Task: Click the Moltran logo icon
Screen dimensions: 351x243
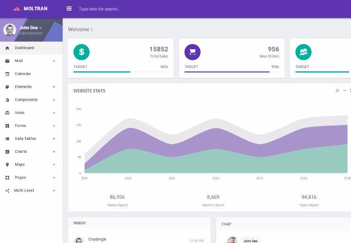Action: pyautogui.click(x=16, y=9)
